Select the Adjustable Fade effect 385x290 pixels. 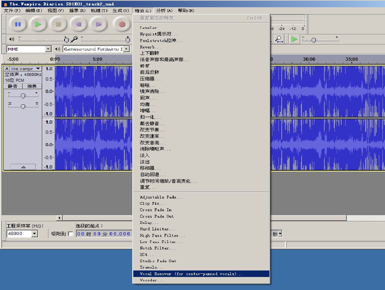pos(201,197)
